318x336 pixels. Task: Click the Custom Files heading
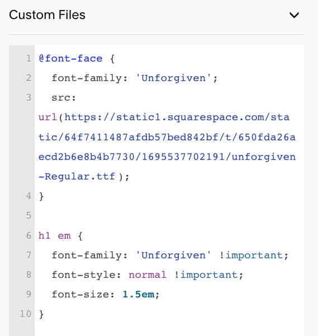click(47, 15)
